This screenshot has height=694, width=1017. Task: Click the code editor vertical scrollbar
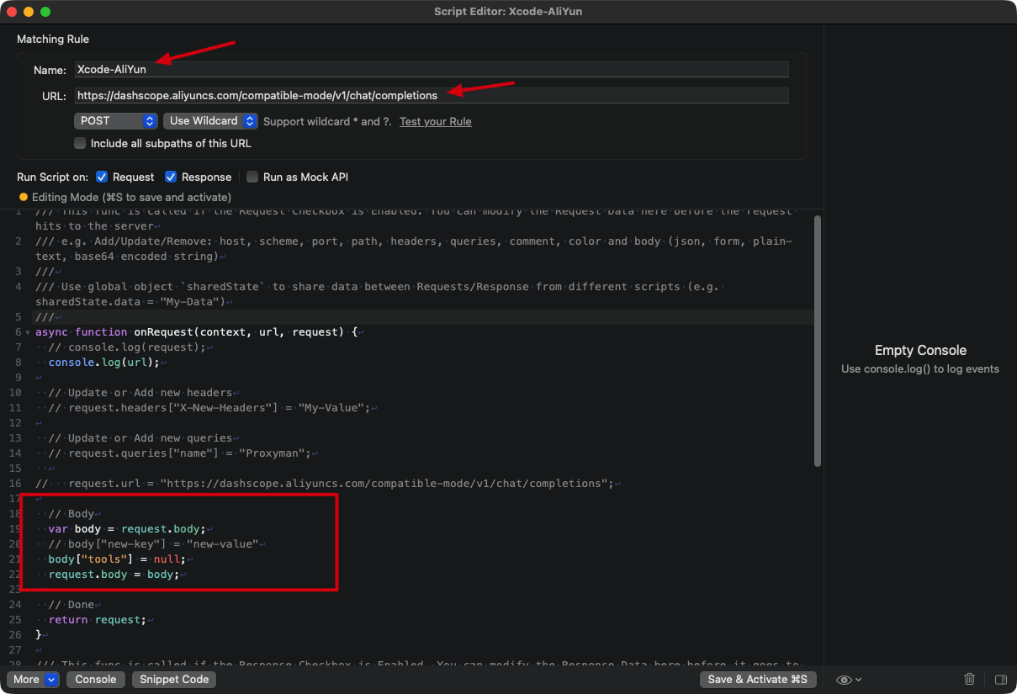[818, 341]
